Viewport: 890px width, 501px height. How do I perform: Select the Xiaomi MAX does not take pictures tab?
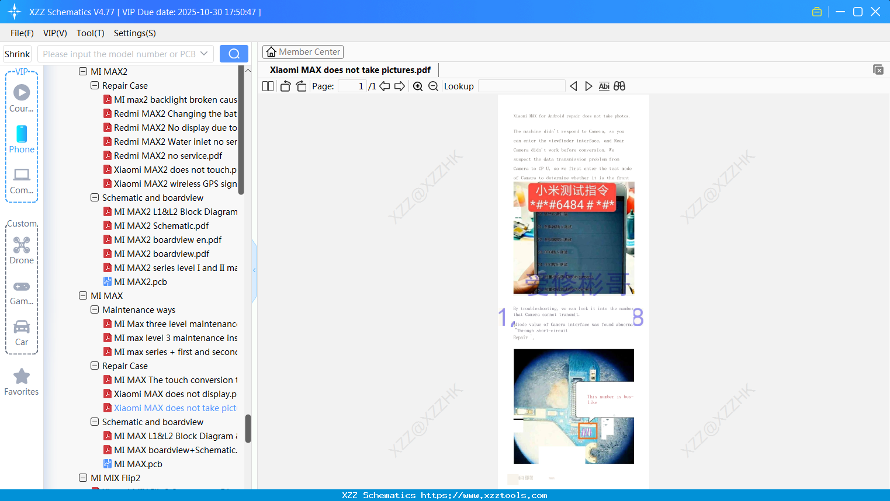350,70
